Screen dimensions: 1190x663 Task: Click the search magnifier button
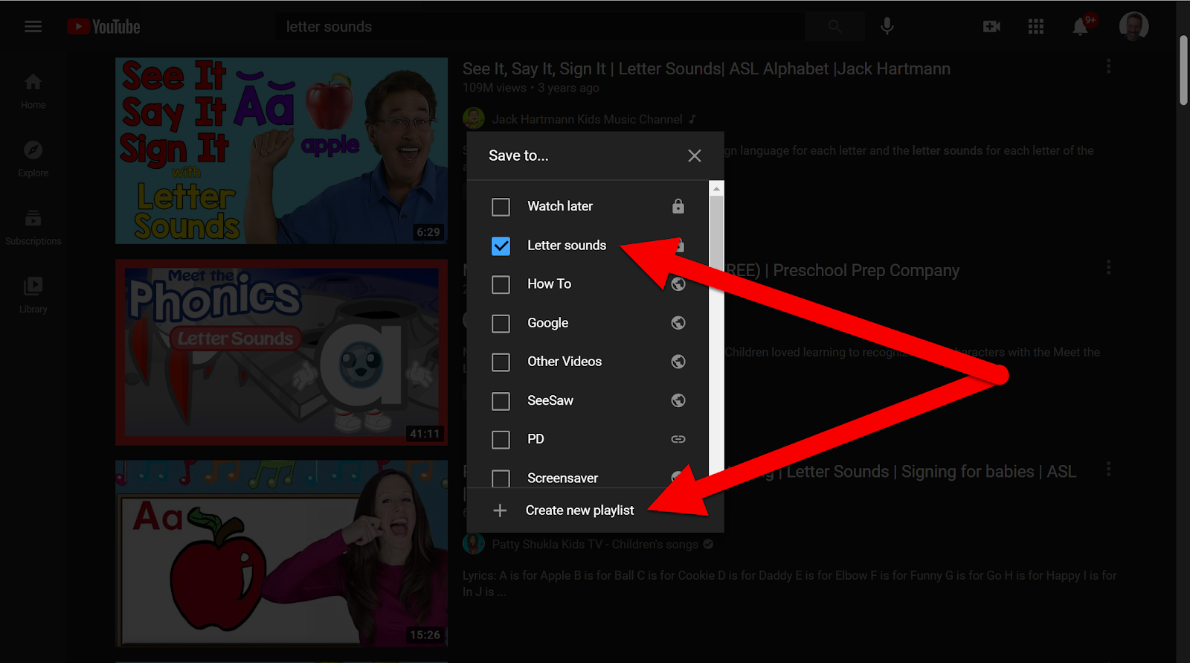[834, 27]
